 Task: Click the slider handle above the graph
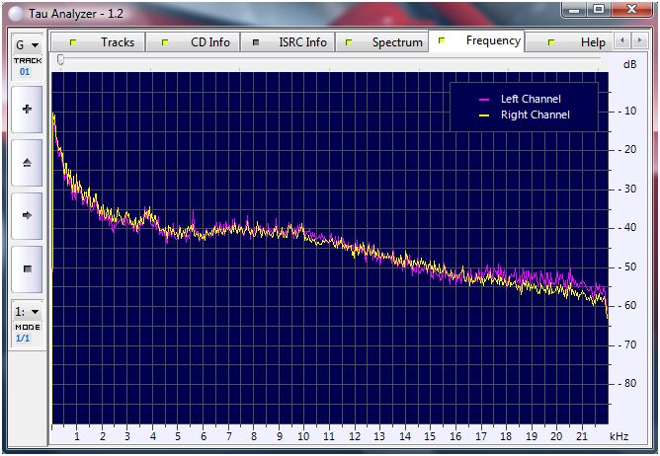pyautogui.click(x=60, y=60)
